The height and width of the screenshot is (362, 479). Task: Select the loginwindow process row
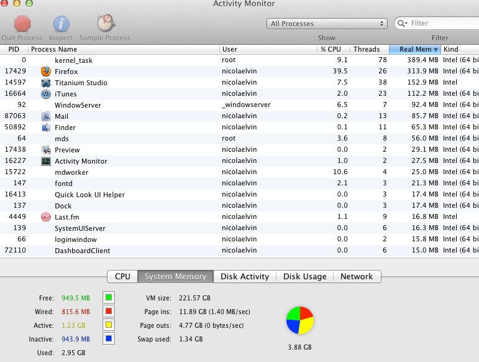coord(240,239)
